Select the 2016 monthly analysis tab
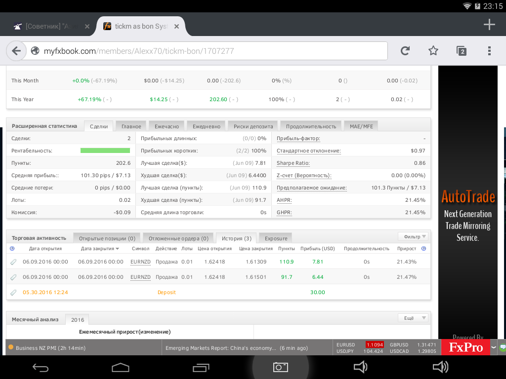 pyautogui.click(x=78, y=320)
